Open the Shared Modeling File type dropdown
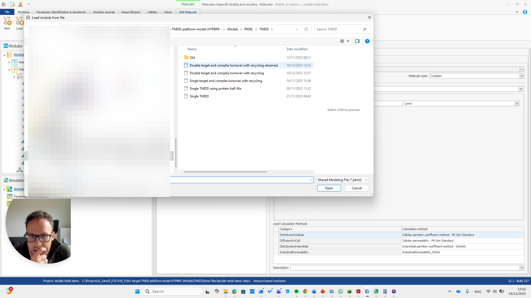 pyautogui.click(x=366, y=180)
